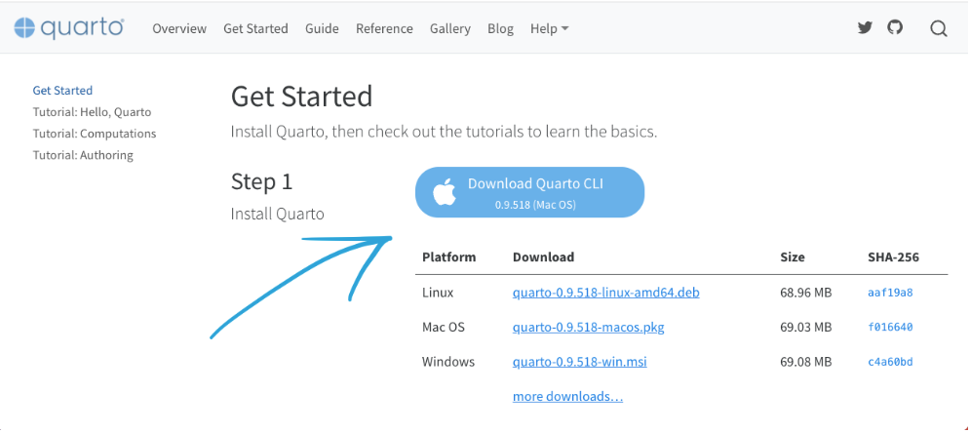
Task: Open the Overview nav item
Action: 179,28
